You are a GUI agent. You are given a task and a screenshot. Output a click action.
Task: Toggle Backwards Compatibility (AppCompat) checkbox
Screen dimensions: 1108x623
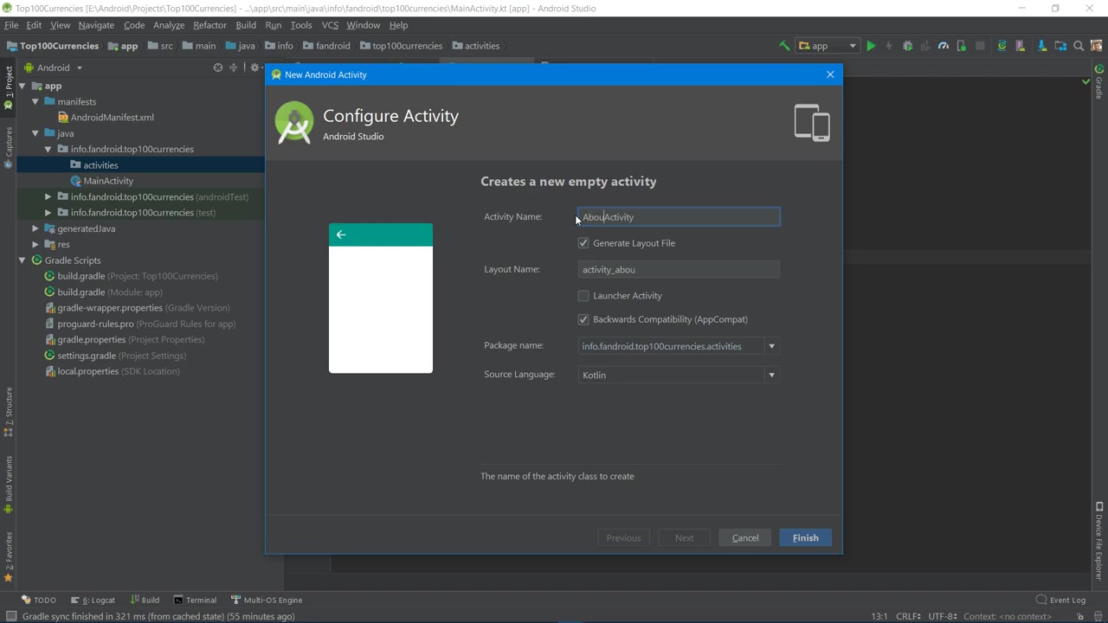[583, 319]
